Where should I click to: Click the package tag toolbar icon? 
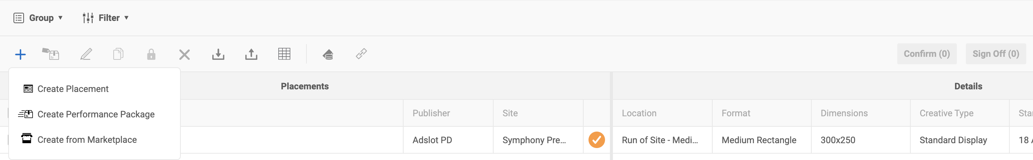[51, 53]
